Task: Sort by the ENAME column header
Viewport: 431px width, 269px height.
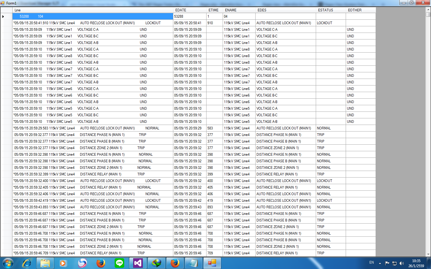Action: click(x=239, y=10)
